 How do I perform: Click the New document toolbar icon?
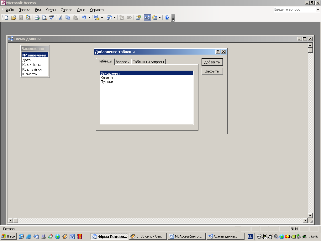point(6,18)
